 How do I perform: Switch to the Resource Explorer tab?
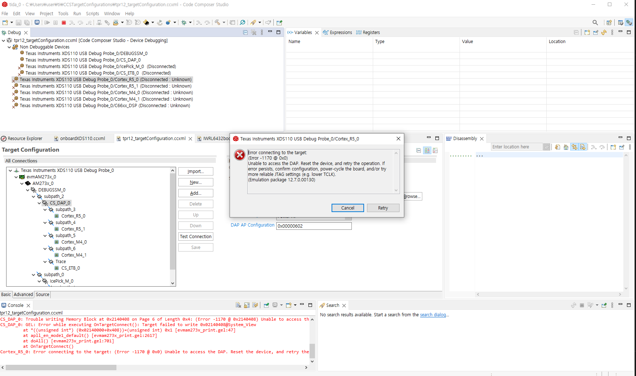pos(22,139)
